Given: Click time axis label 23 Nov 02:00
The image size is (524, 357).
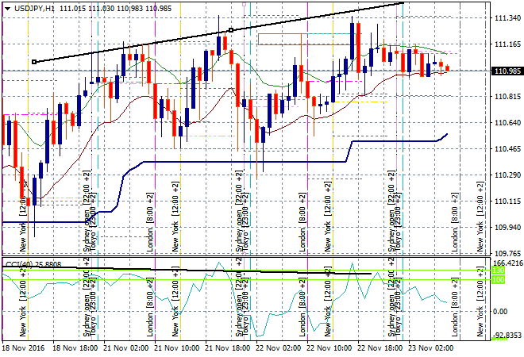Looking at the screenshot, I should pyautogui.click(x=431, y=348).
